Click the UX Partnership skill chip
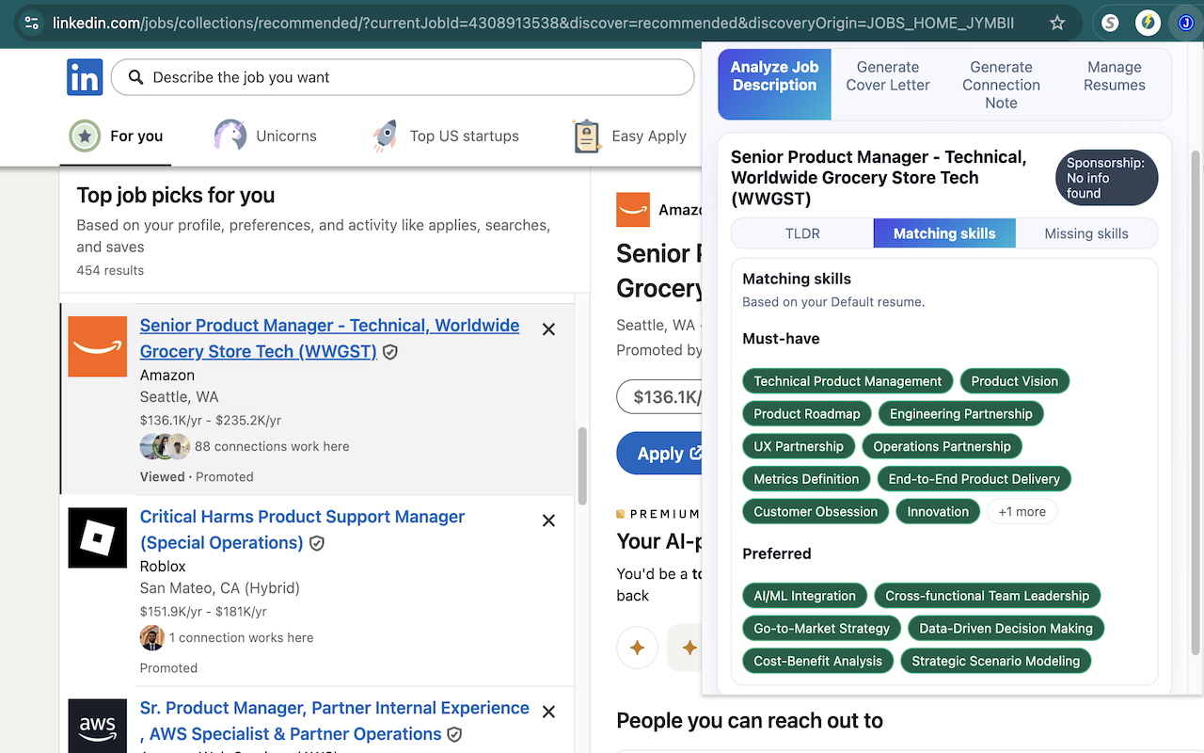This screenshot has height=753, width=1204. tap(799, 446)
